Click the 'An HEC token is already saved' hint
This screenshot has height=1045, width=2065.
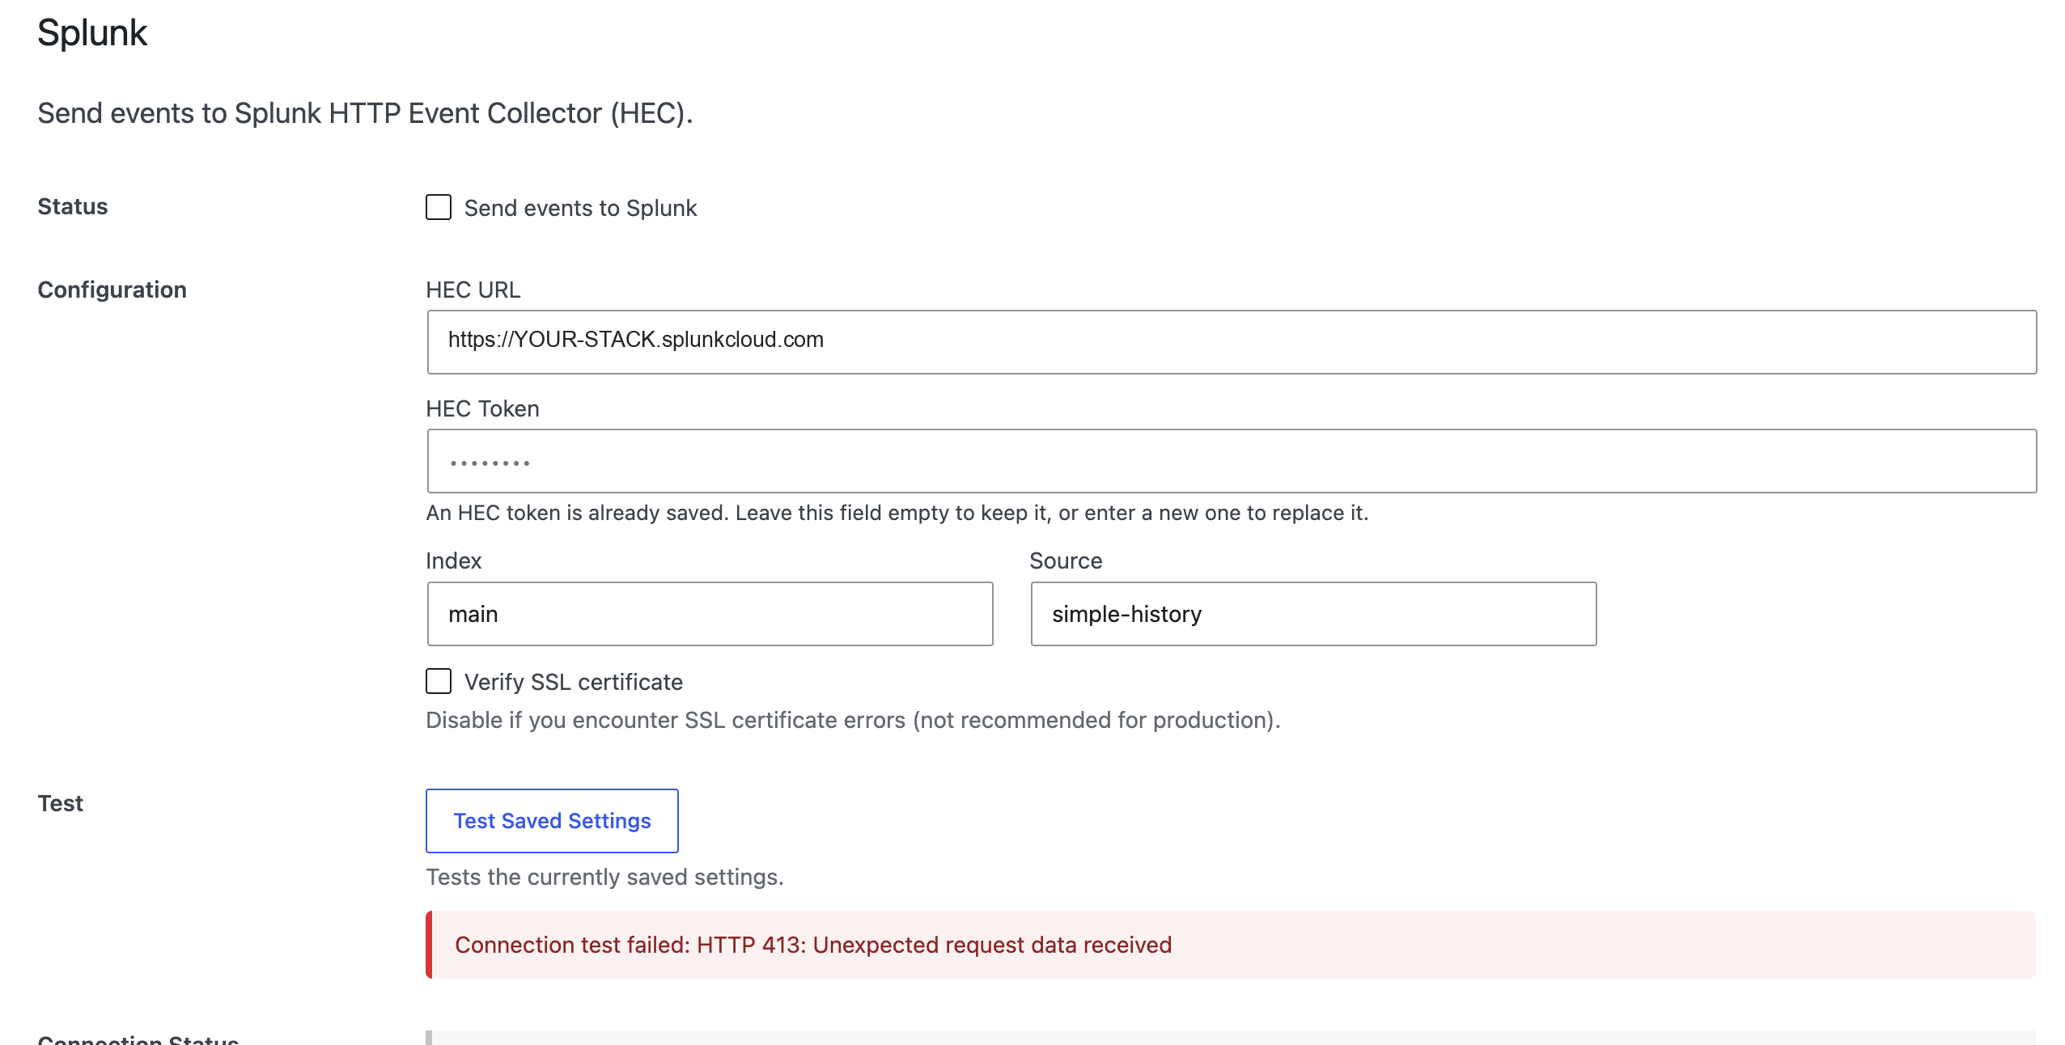tap(897, 513)
